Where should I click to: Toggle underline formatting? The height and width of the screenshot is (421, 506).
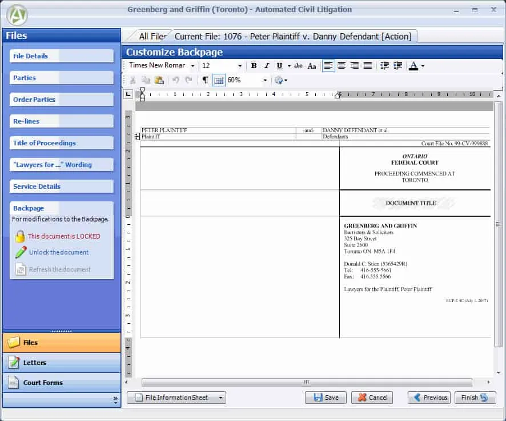[x=279, y=66]
